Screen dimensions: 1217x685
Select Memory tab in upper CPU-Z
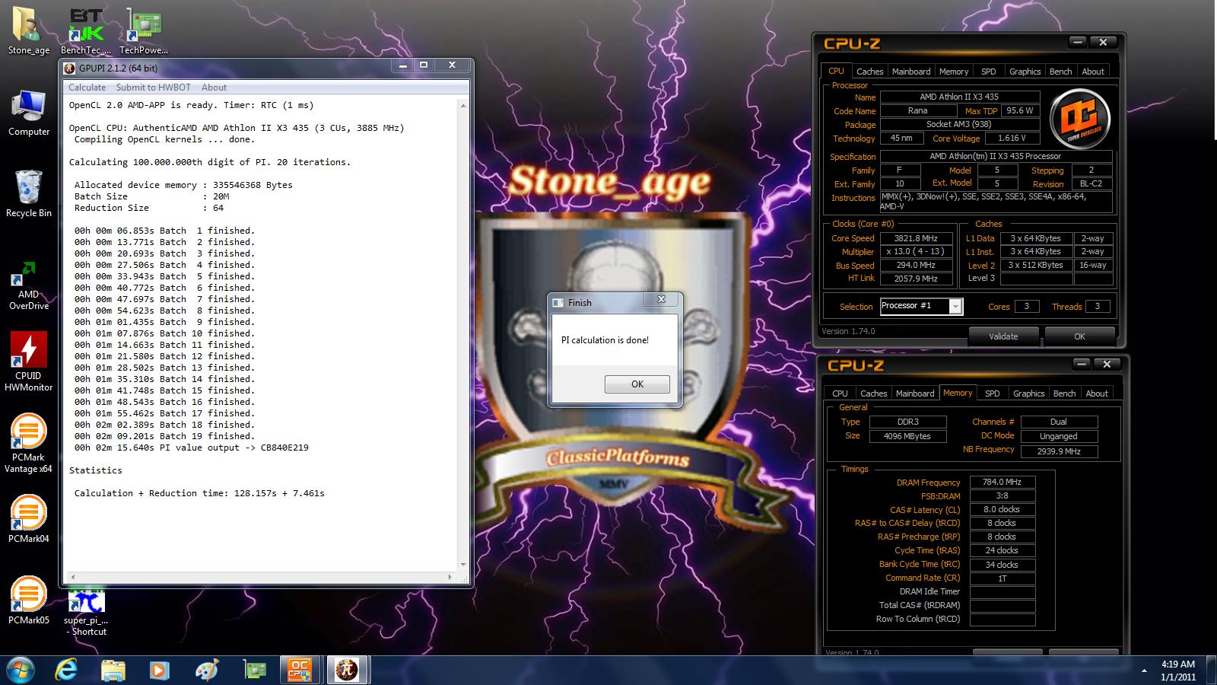click(x=954, y=72)
